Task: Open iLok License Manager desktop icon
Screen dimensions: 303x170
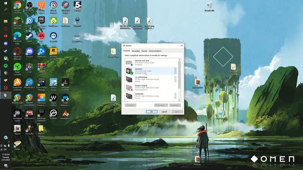Action: click(41, 85)
